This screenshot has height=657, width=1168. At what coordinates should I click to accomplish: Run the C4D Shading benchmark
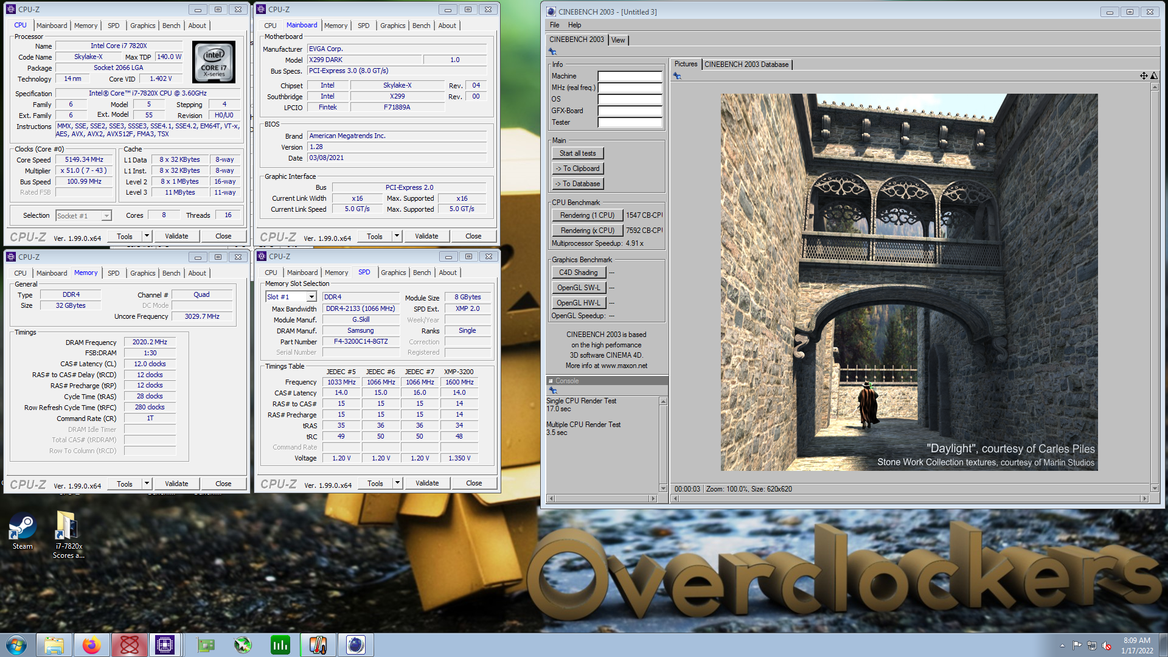(579, 273)
